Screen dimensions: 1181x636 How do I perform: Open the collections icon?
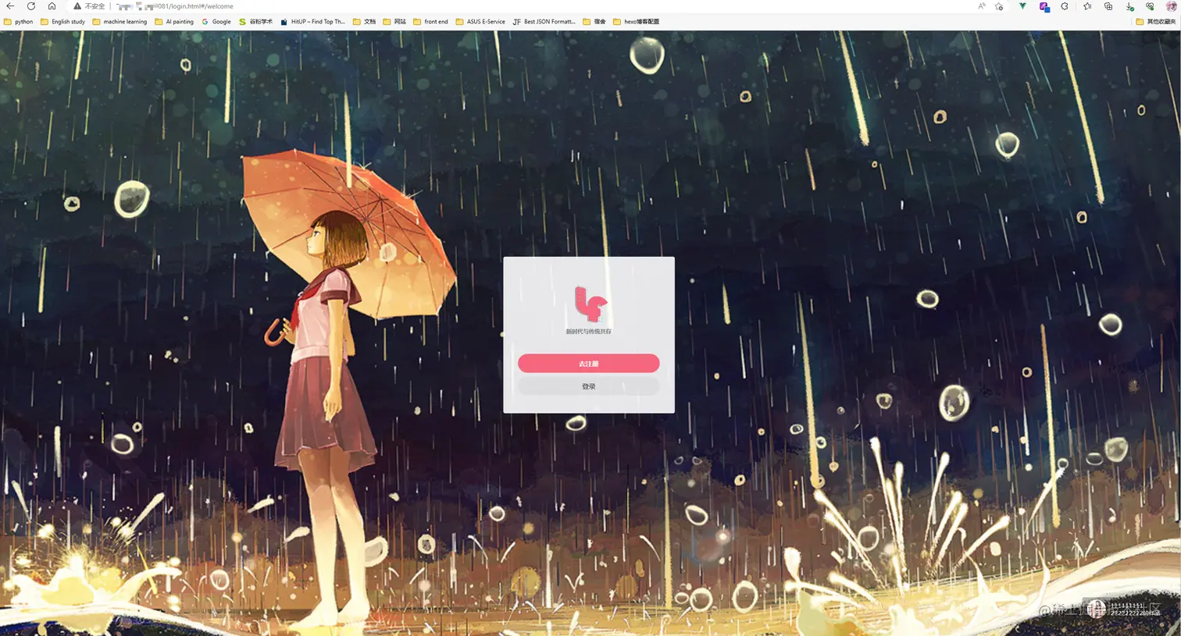point(1108,6)
